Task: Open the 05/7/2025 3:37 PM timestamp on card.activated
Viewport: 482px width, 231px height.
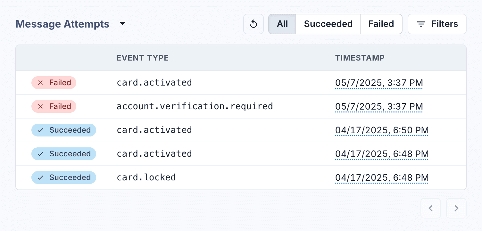Action: coord(379,83)
